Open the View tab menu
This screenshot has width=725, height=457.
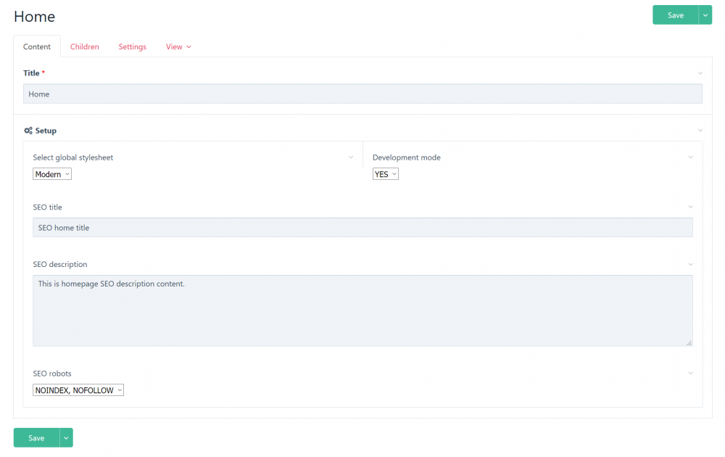pyautogui.click(x=178, y=46)
